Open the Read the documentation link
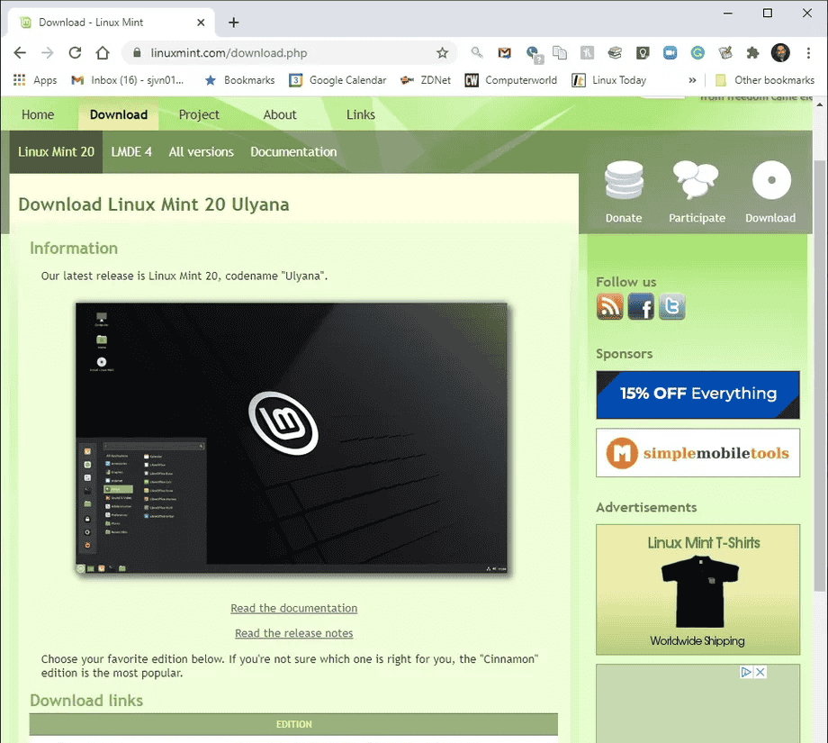The image size is (828, 743). click(293, 608)
